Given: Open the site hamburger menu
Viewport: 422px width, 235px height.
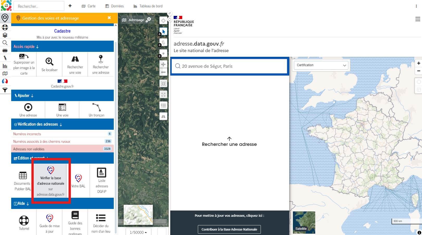Looking at the screenshot, I should click(x=418, y=19).
